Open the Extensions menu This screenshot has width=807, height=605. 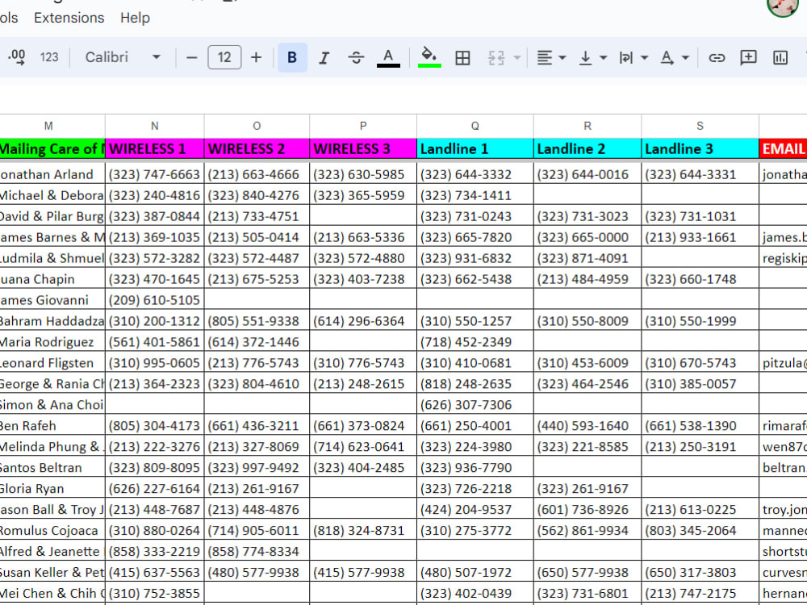tap(69, 18)
